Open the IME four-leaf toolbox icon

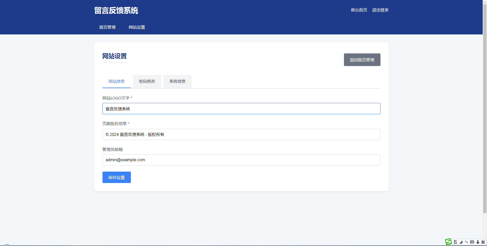(x=483, y=242)
